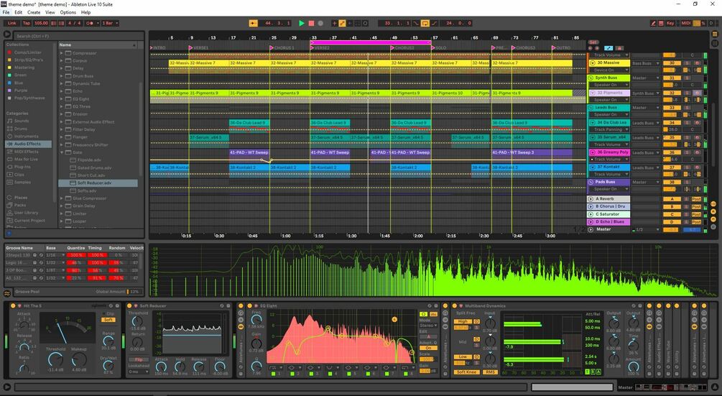
Task: Click the Key map mode switch
Action: 670,23
